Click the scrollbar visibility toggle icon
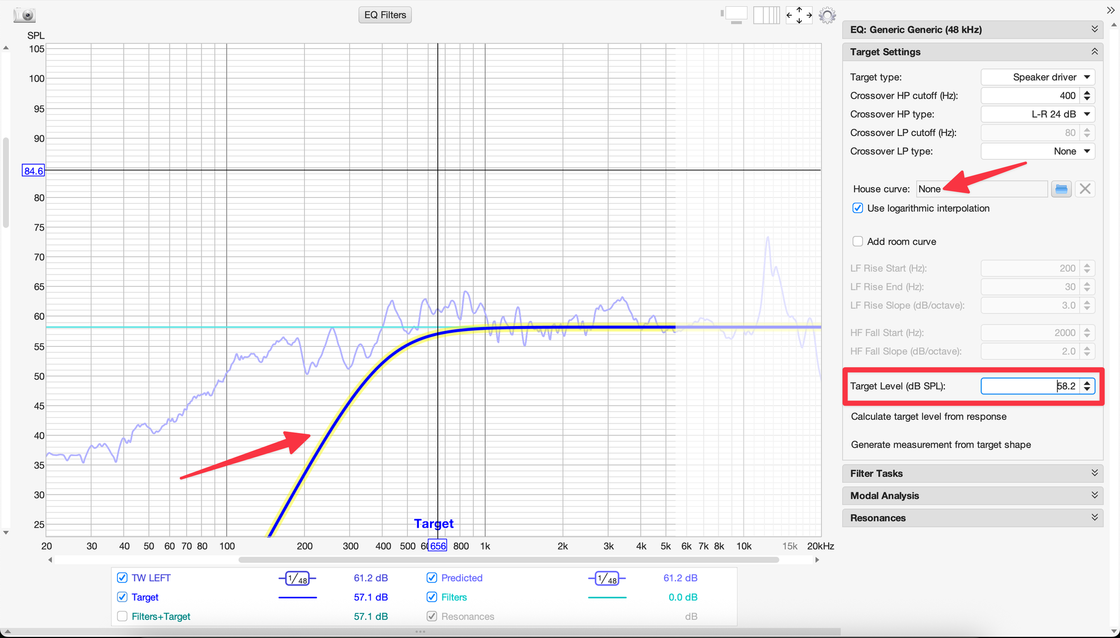The image size is (1120, 638). pos(734,15)
